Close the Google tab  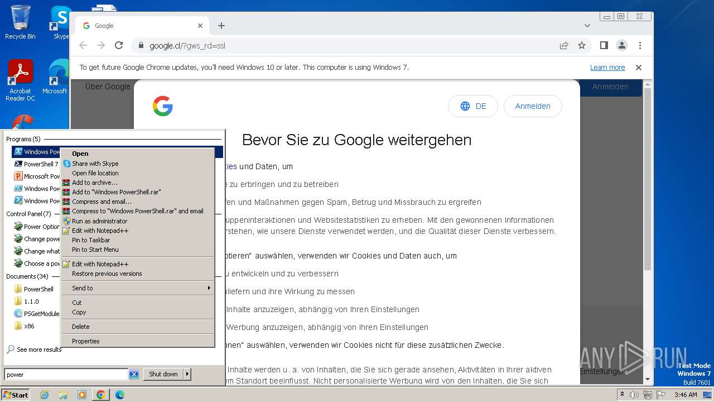click(x=200, y=26)
